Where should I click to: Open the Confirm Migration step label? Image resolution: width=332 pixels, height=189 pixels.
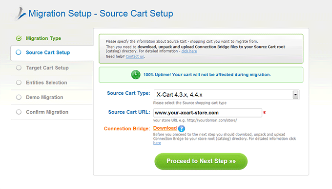[47, 112]
